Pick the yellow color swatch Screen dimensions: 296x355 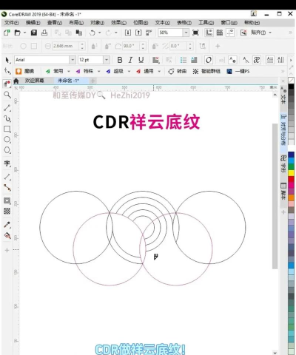(x=292, y=173)
